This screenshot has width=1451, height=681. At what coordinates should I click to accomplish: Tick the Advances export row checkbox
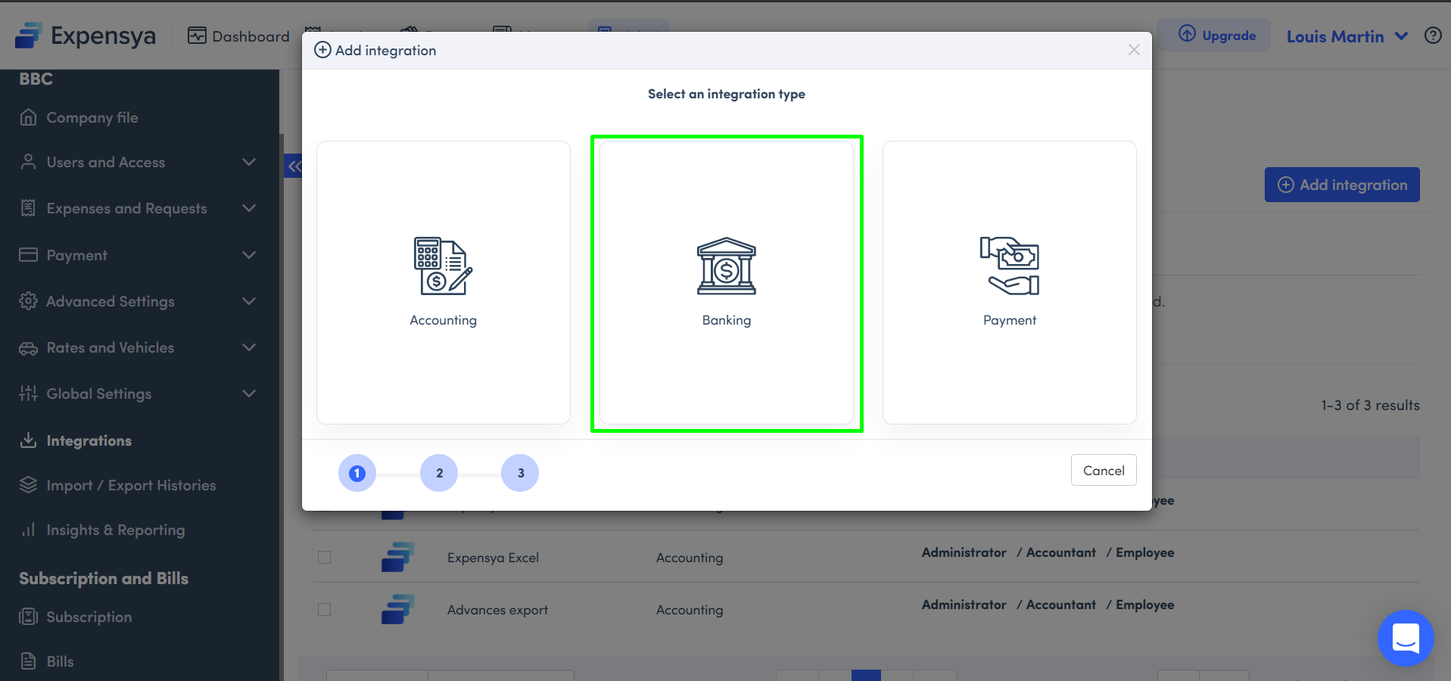point(325,610)
